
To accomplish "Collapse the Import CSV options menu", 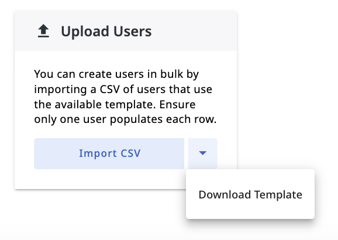I will [203, 153].
